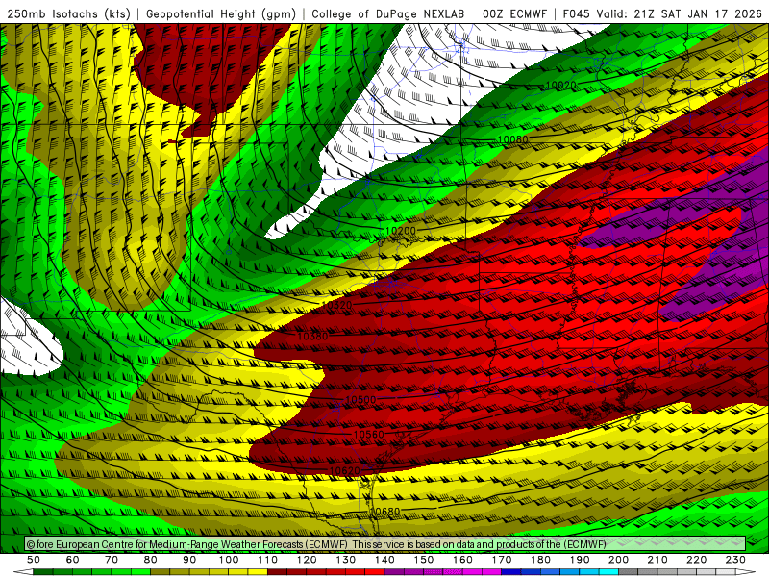
Task: Click the 190 knot legend label
Action: tap(580, 560)
